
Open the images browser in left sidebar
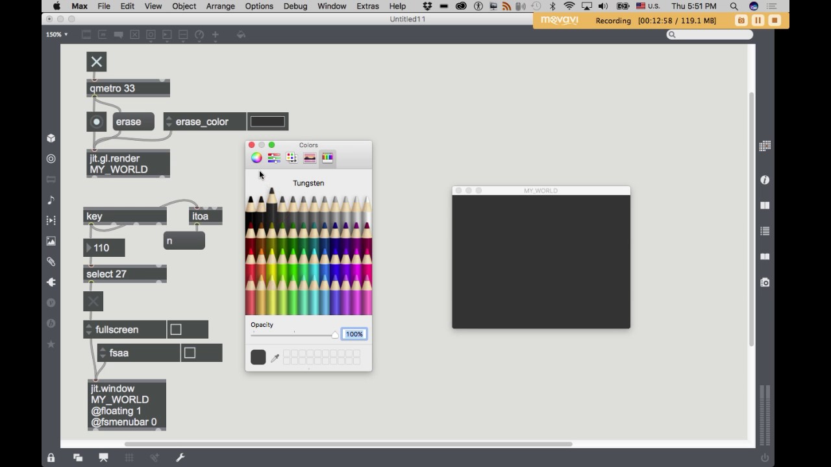click(51, 241)
